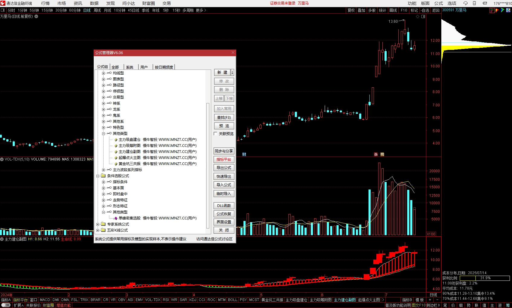Click the 导入公式 button

pyautogui.click(x=224, y=185)
